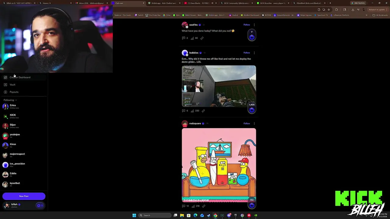Open File Explorer from the taskbar
Image resolution: width=390 pixels, height=219 pixels.
[x=182, y=215]
